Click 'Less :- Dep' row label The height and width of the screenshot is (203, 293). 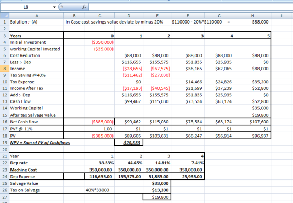tap(20, 62)
